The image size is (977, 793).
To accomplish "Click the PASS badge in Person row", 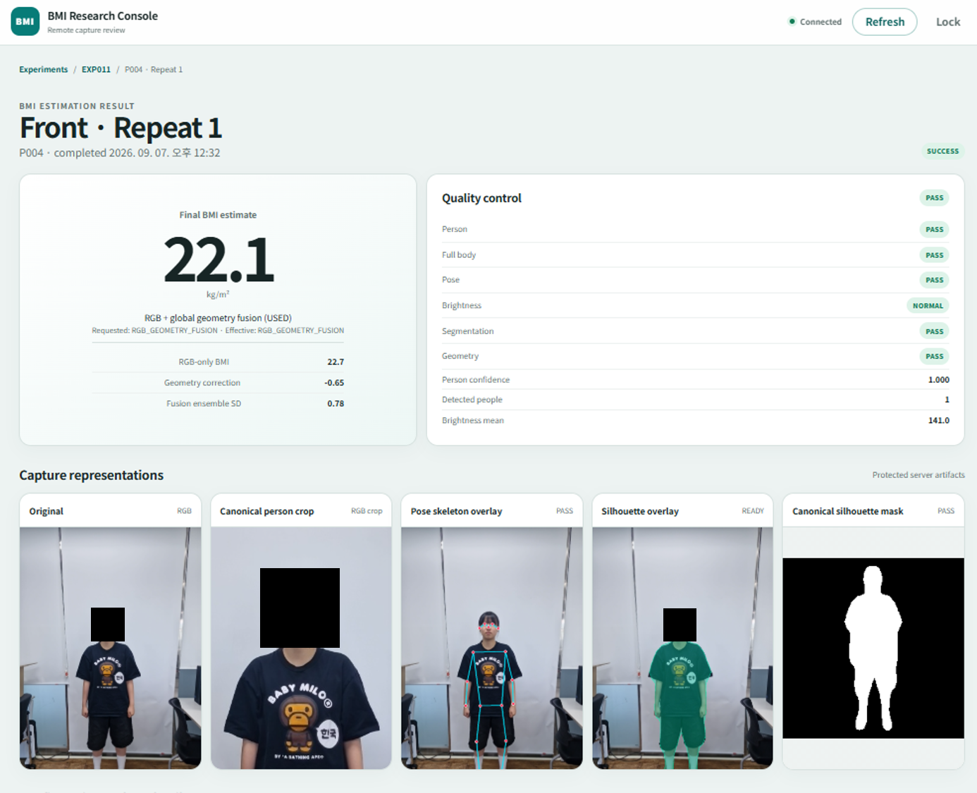I will tap(934, 229).
